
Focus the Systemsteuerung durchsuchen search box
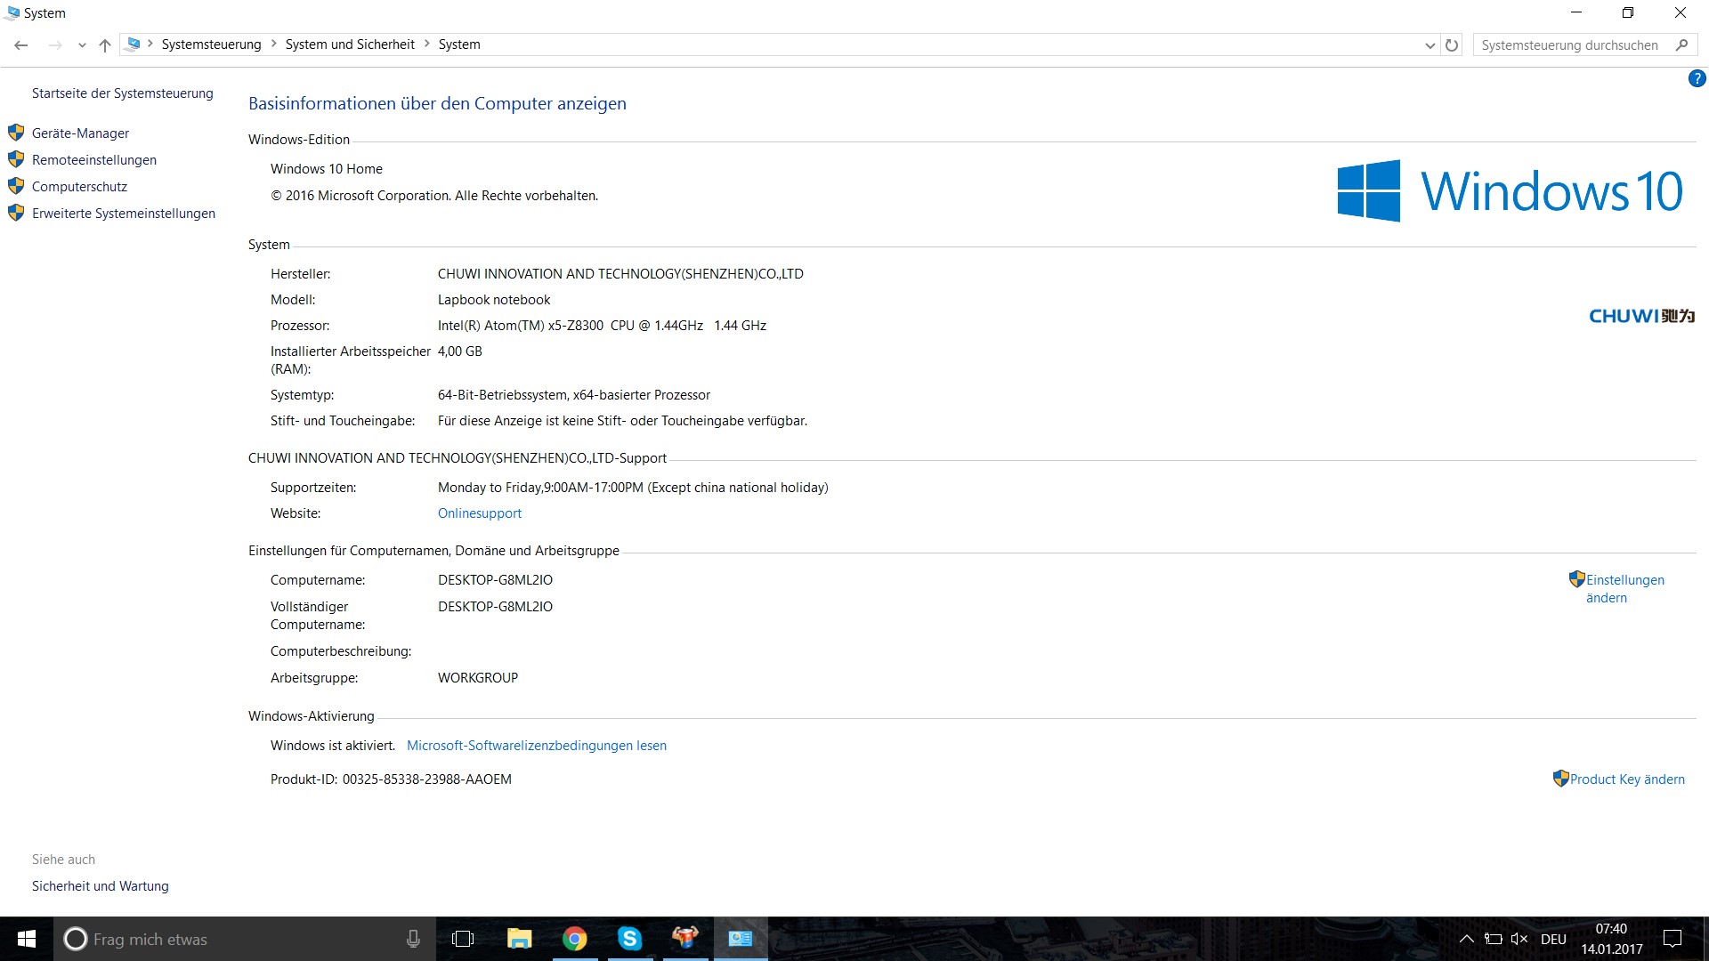(x=1572, y=44)
